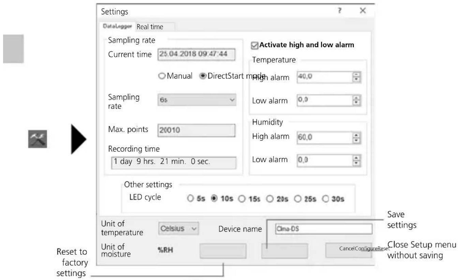458x280 pixels.
Task: Click the Temperature High alarm field showing 40,0
Action: click(324, 77)
